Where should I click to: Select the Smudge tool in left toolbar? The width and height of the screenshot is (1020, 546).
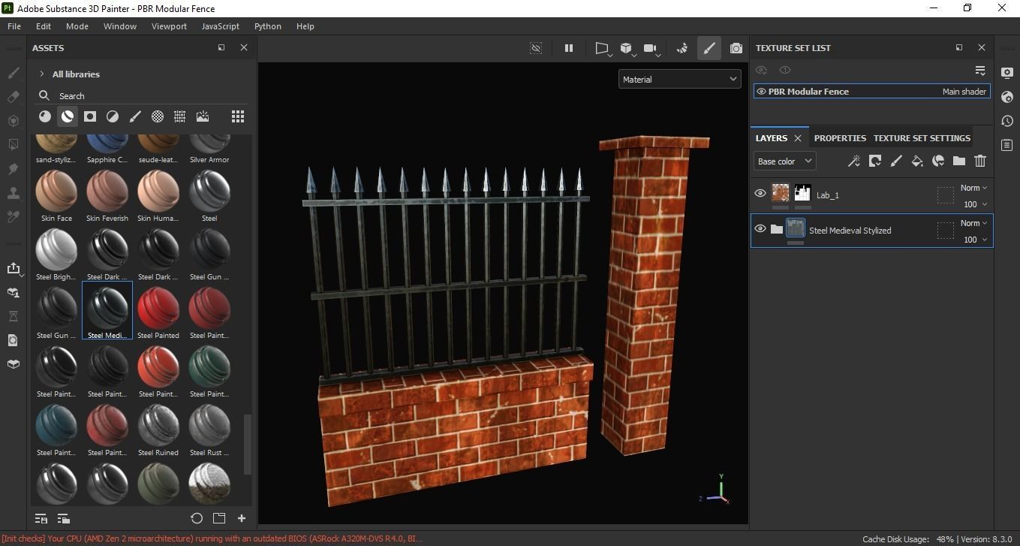13,169
